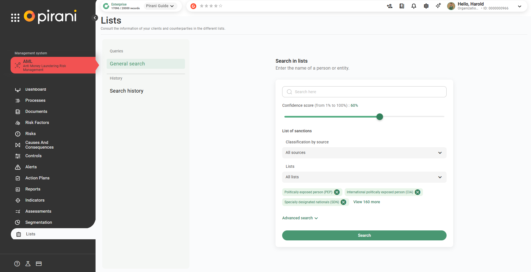Open the All sources dropdown

(364, 153)
